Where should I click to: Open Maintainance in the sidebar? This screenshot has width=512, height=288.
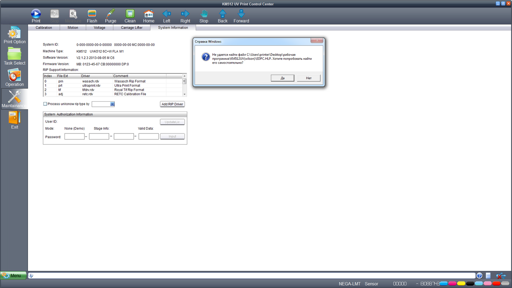(14, 99)
